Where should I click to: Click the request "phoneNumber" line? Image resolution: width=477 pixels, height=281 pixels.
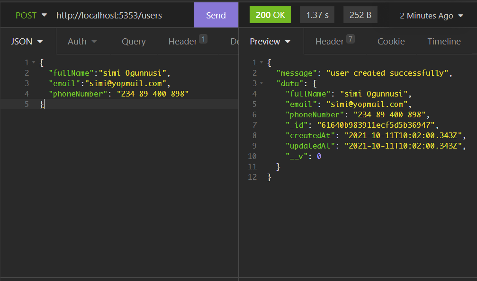(118, 94)
